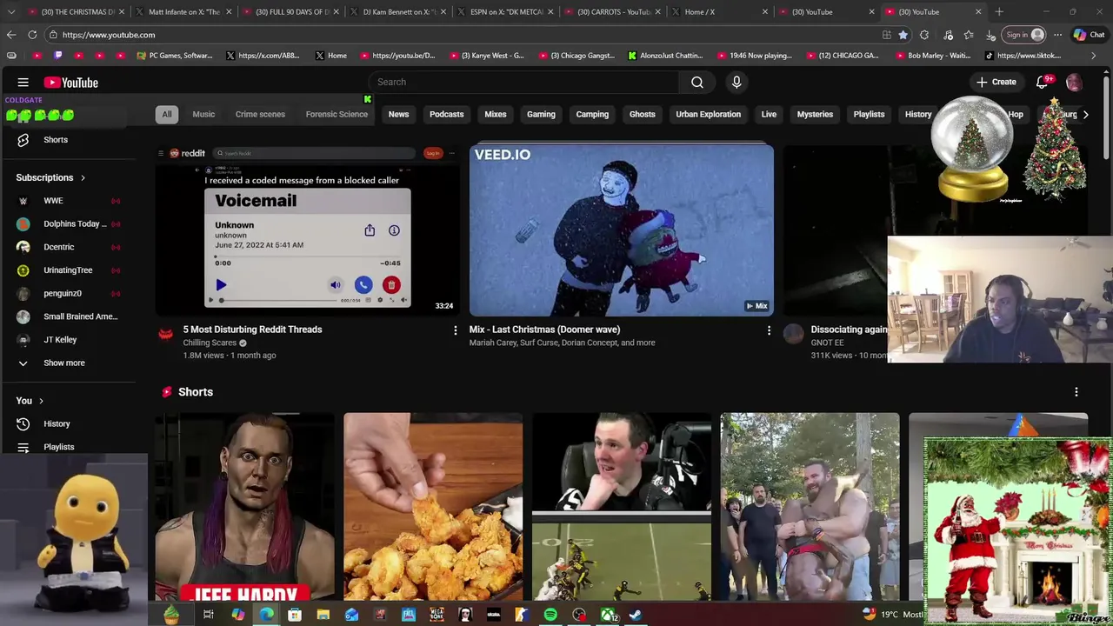This screenshot has width=1113, height=626.
Task: Switch to the FULL 90 DAYS tab
Action: coord(291,12)
